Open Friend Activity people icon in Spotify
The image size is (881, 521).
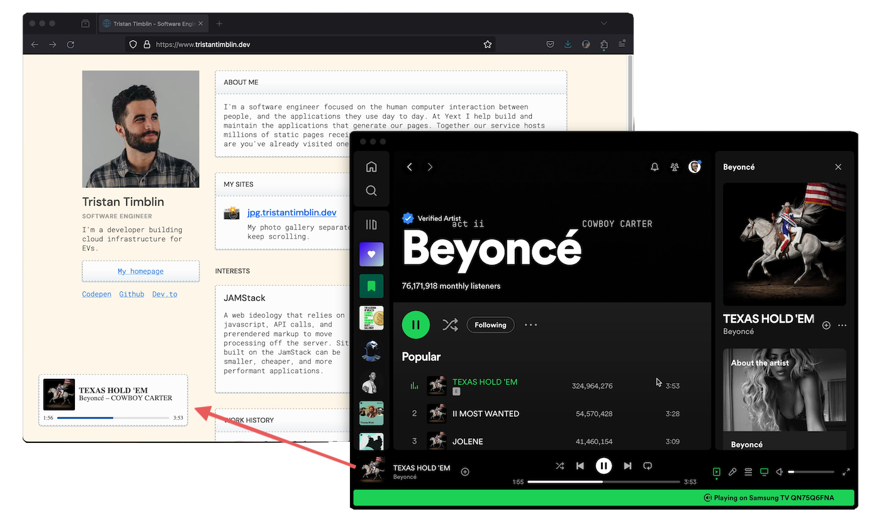point(675,167)
